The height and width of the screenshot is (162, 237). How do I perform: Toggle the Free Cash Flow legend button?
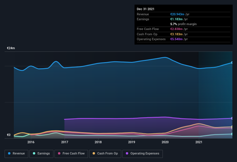point(71,154)
